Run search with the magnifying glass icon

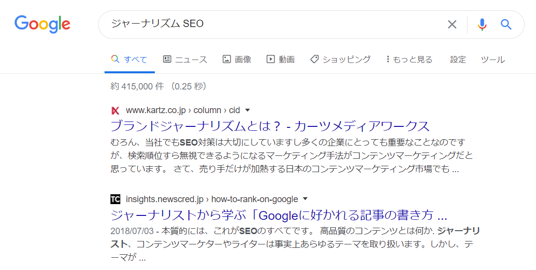click(x=506, y=24)
